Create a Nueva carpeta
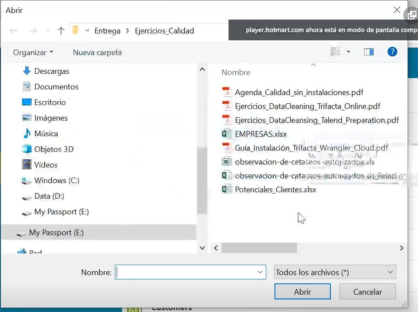The width and height of the screenshot is (418, 312). [x=97, y=53]
